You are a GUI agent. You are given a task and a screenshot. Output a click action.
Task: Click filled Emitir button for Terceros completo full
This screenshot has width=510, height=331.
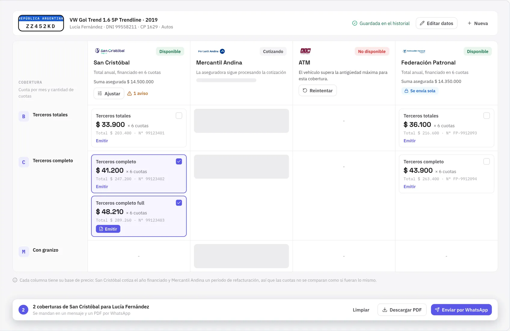coord(108,229)
